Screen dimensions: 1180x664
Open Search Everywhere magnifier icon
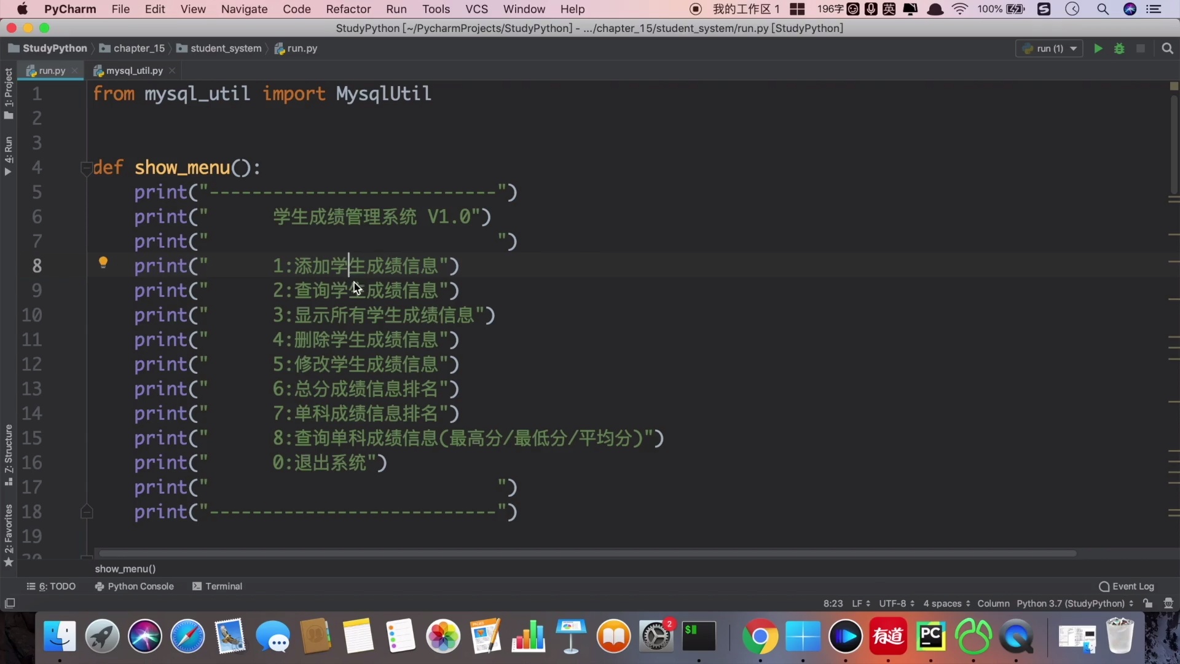tap(1168, 49)
